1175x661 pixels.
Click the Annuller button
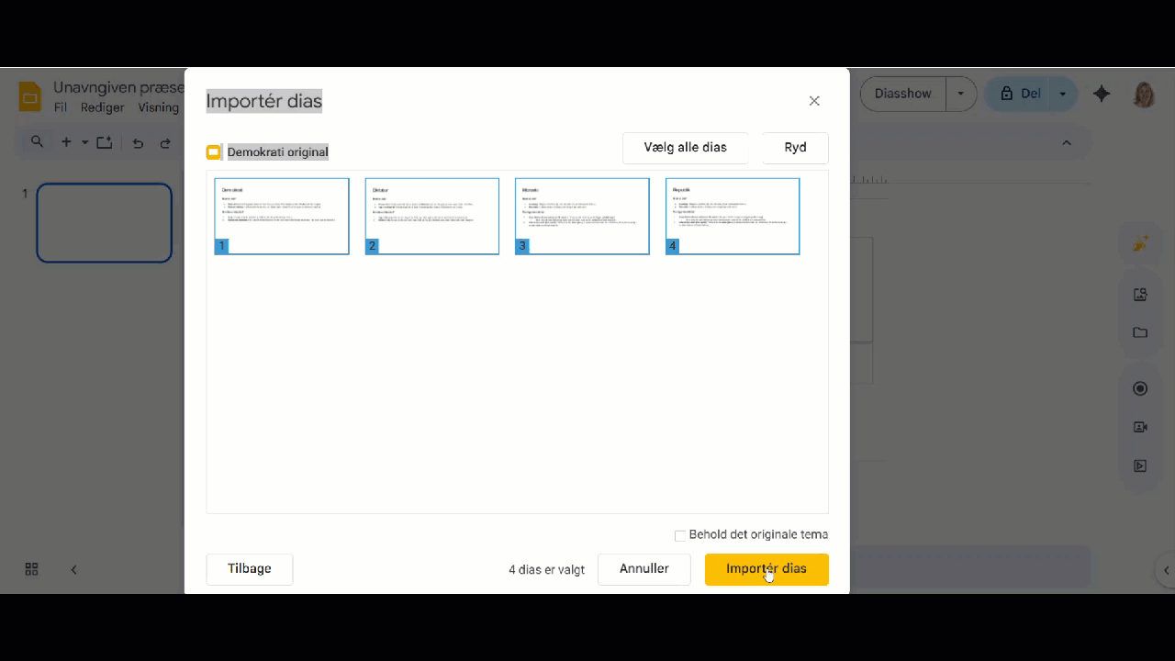pyautogui.click(x=643, y=569)
